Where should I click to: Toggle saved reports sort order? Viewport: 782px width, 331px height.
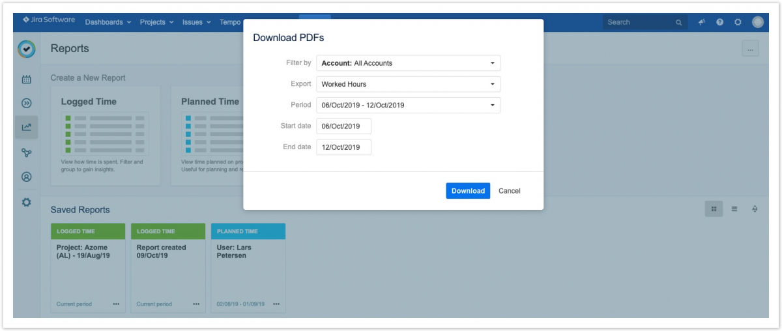[x=754, y=209]
